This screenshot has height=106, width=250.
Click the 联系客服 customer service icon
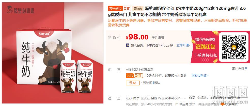click(x=222, y=104)
